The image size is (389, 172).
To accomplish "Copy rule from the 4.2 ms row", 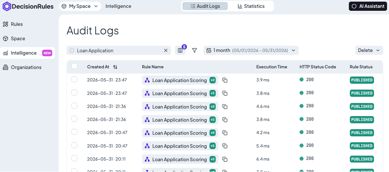I will tap(225, 133).
